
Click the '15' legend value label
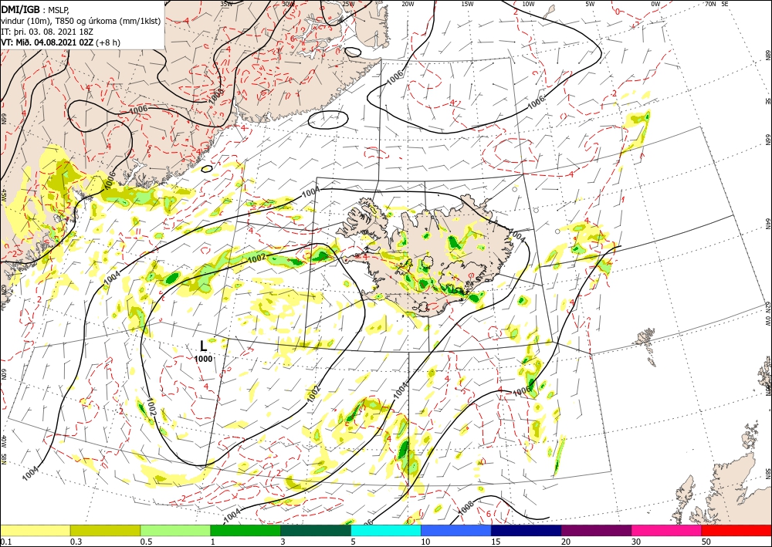496,542
